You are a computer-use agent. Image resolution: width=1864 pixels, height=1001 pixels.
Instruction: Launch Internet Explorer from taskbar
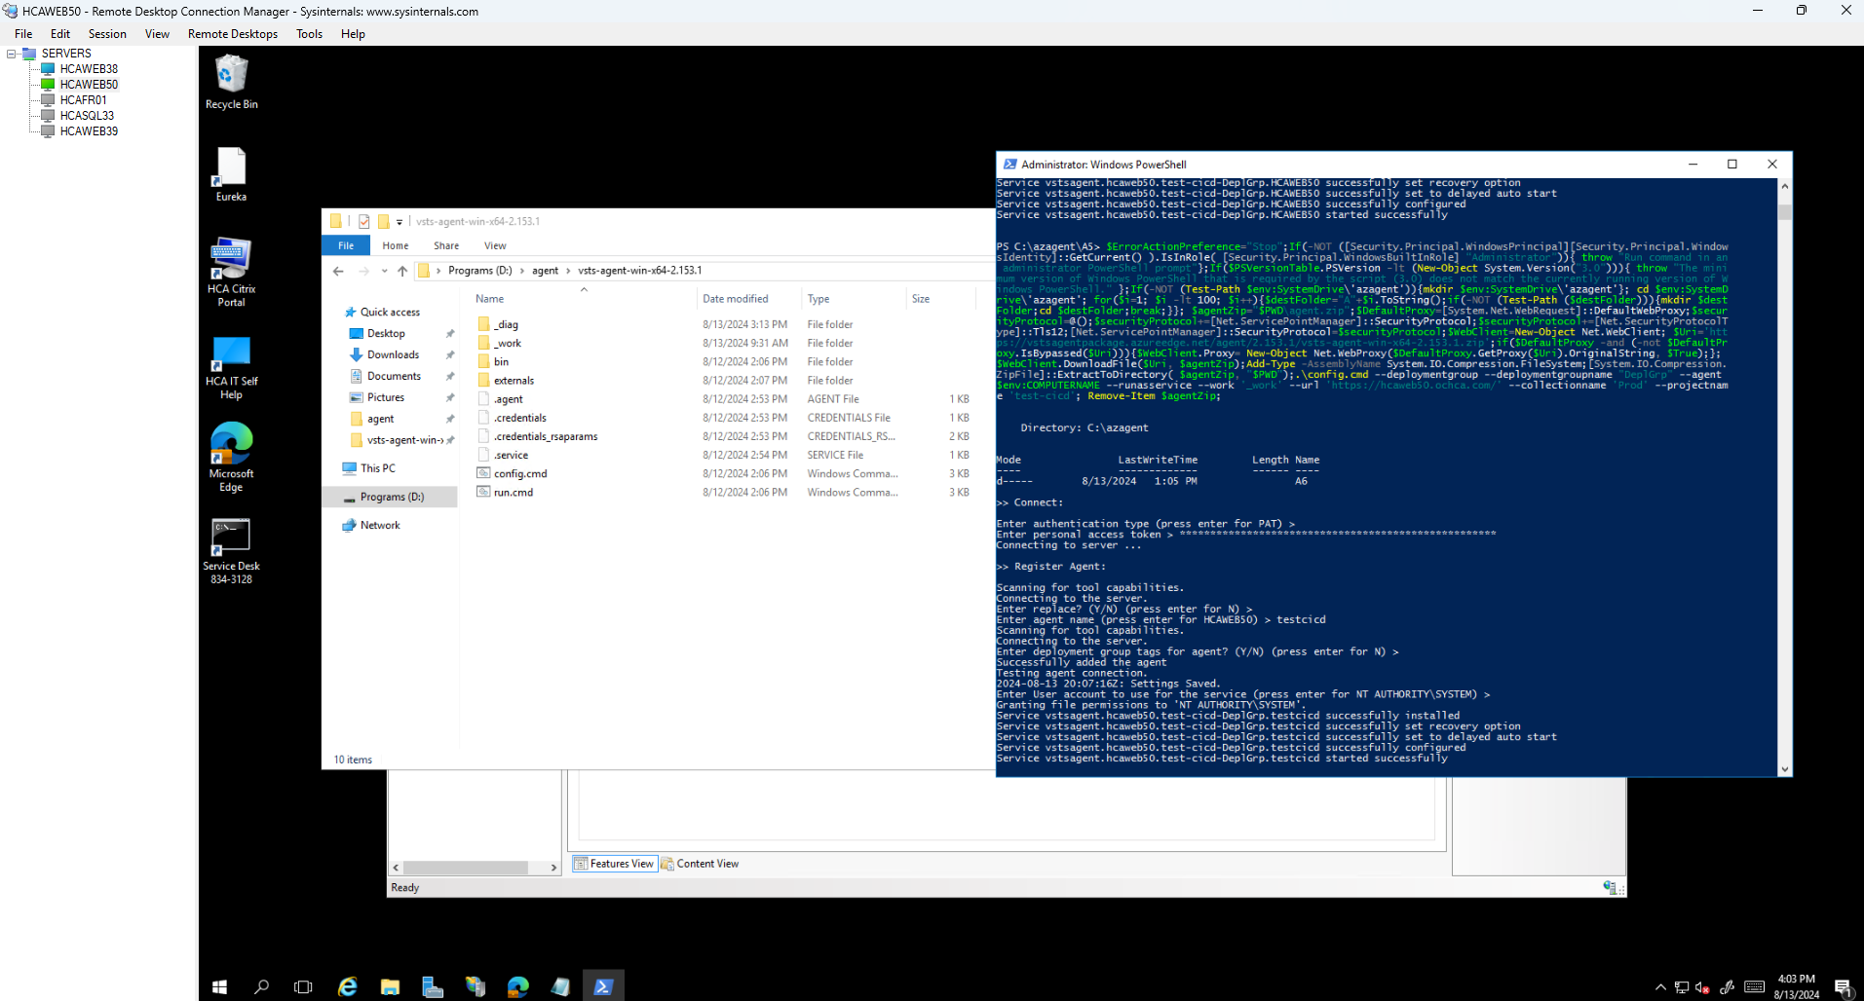click(347, 986)
